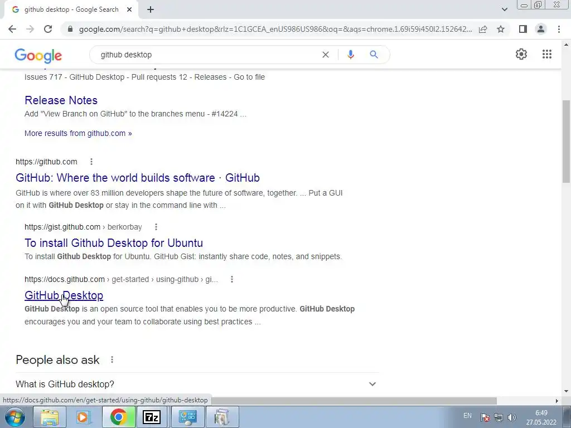Click the https://gist.github.com breadcrumb
Image resolution: width=571 pixels, height=428 pixels.
[84, 227]
